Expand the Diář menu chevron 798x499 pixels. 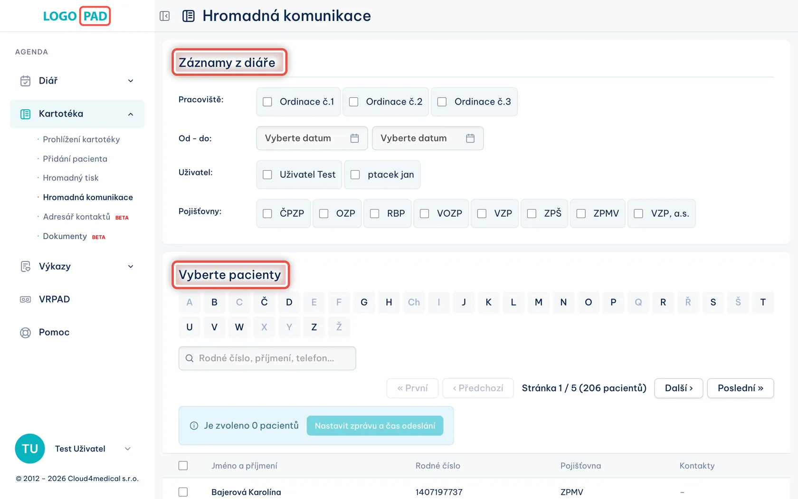pos(131,81)
